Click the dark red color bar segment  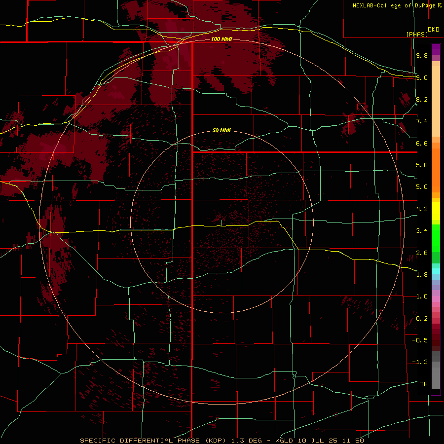436,337
